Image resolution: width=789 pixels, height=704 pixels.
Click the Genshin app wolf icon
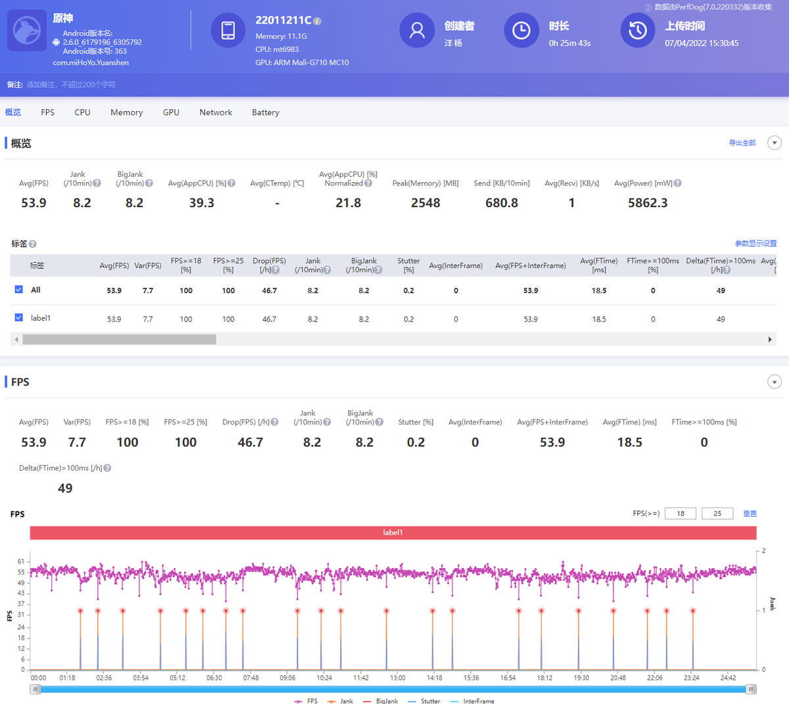click(x=26, y=31)
